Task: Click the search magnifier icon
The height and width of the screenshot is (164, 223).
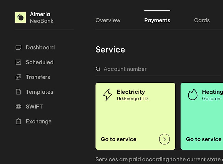Action: 98,69
